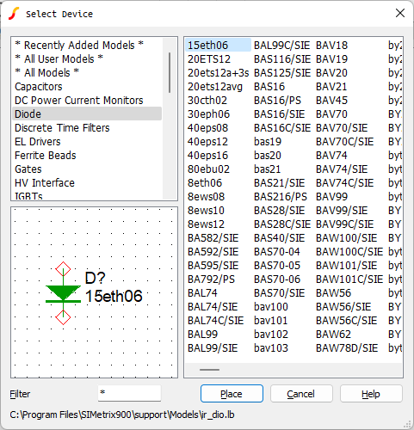This screenshot has width=414, height=430.
Task: Click the diode symbol in preview pane
Action: point(63,293)
